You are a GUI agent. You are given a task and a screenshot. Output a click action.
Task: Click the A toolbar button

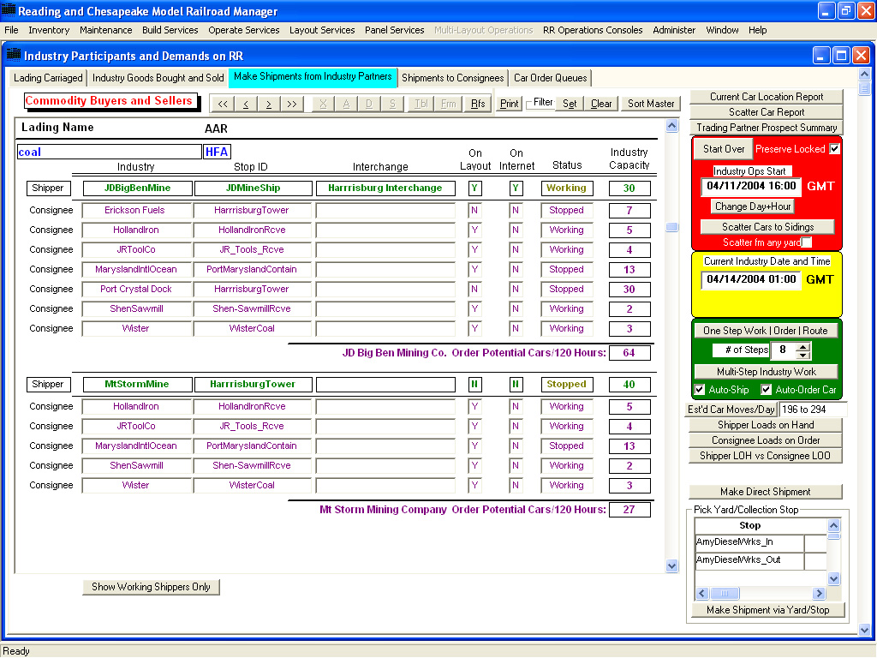[346, 104]
